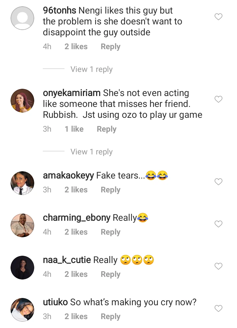Expand View 1 reply under 96tonhs comment
The image size is (237, 328).
92,69
